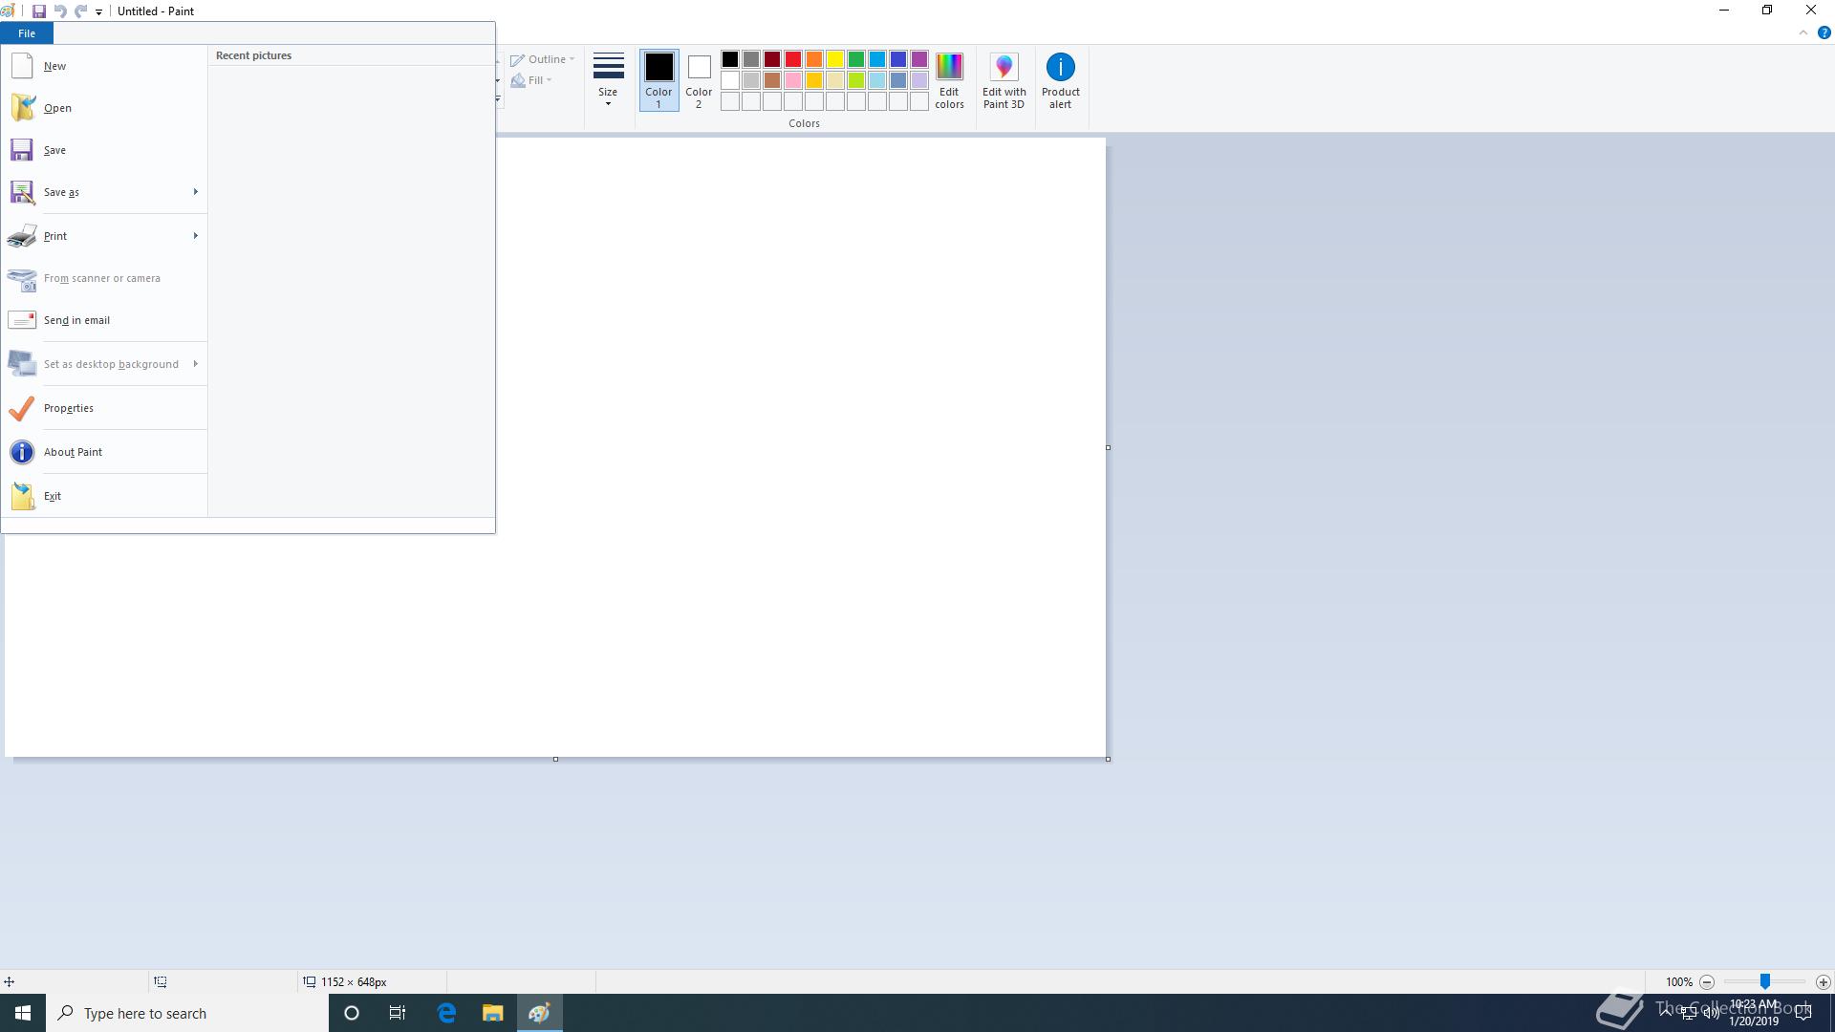Click the Type here to search box
Screen dimensions: 1835x1032
pos(187,1013)
